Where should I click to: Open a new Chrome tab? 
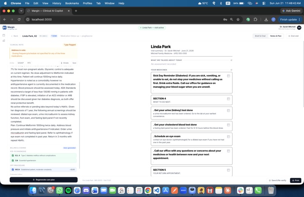tap(76, 11)
